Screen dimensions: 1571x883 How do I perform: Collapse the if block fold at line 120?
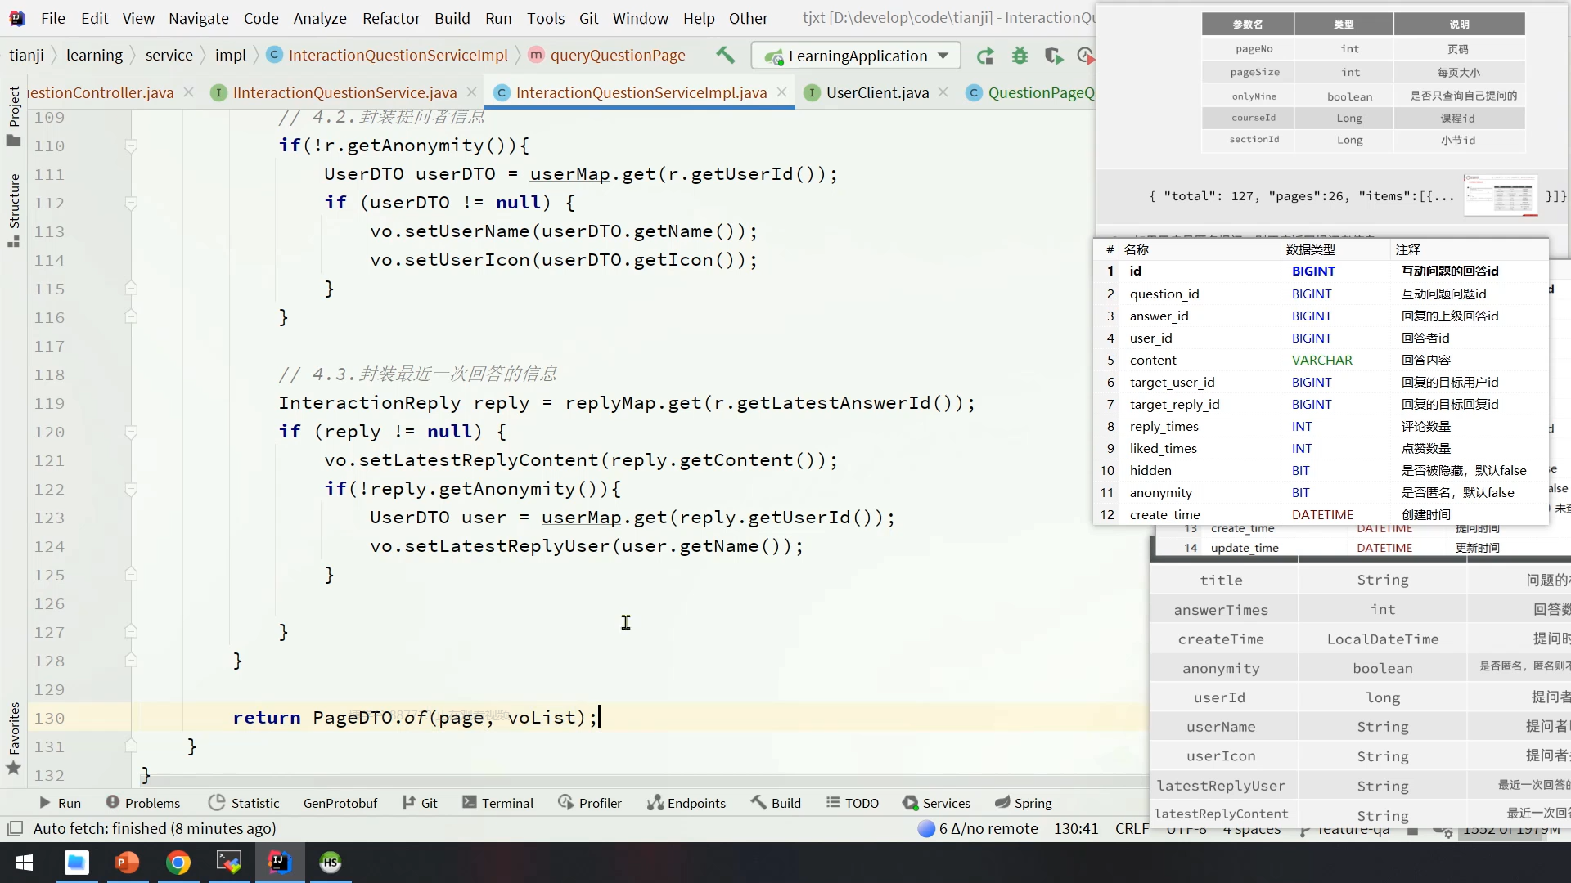point(131,432)
